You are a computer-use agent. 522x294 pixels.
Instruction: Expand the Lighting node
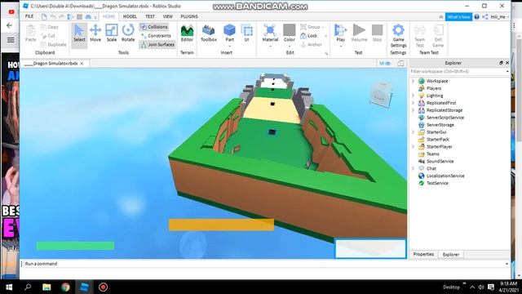point(414,96)
